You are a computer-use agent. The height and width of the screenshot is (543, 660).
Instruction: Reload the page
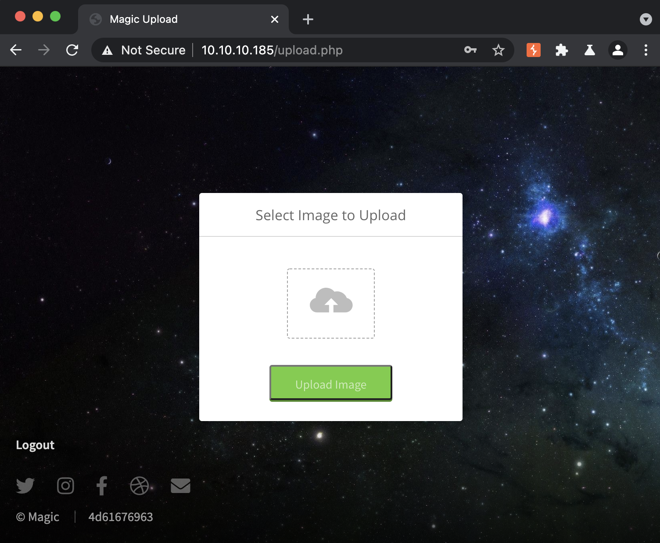72,50
